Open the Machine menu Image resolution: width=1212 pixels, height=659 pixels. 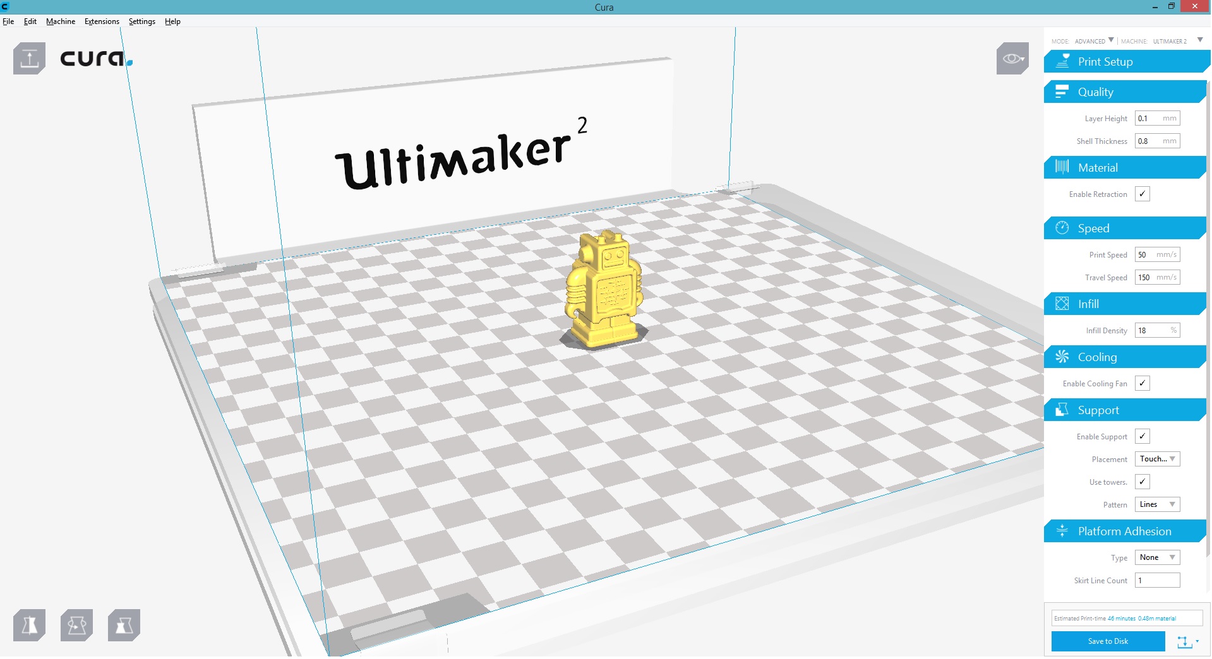(60, 21)
